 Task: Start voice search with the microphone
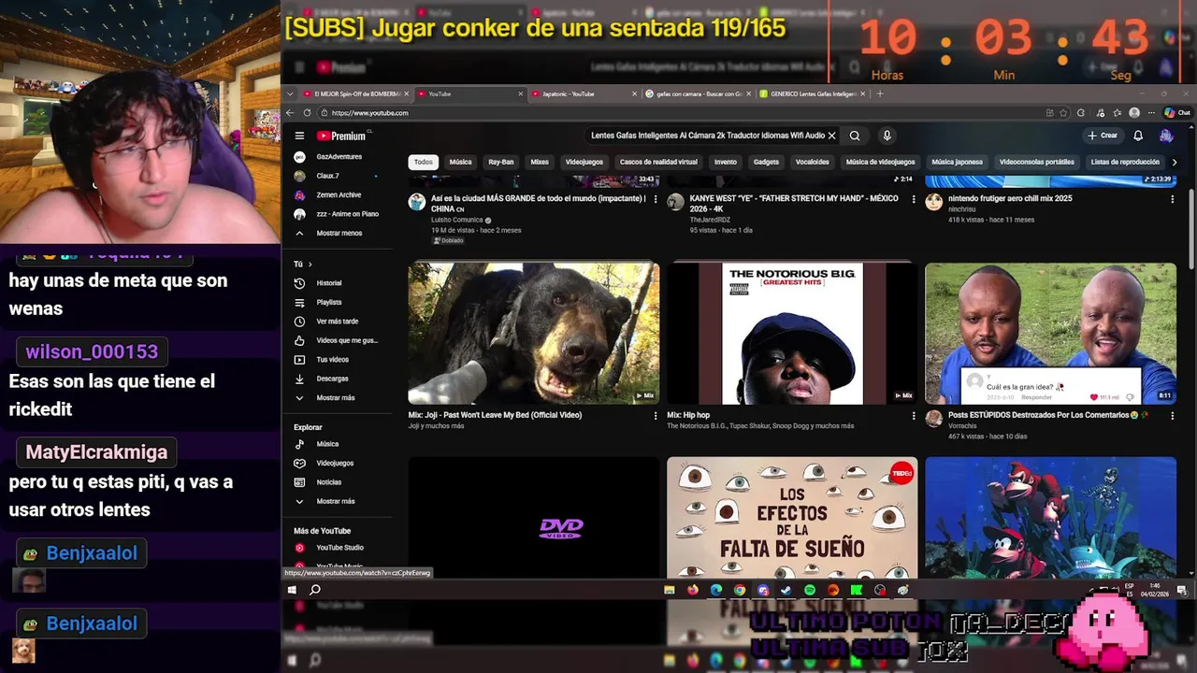(x=887, y=136)
